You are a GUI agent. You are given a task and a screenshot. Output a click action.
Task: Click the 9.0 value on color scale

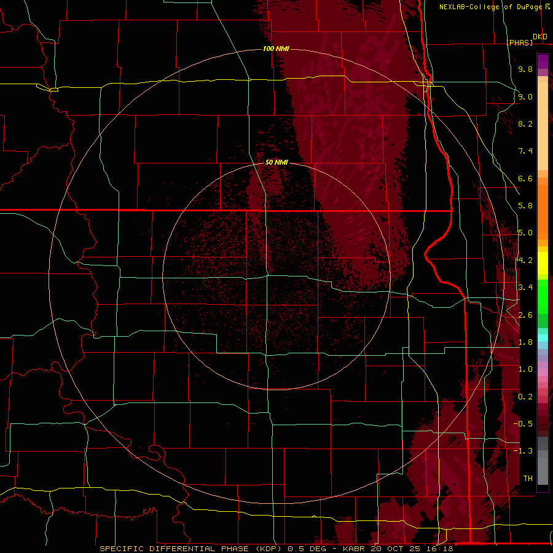525,96
